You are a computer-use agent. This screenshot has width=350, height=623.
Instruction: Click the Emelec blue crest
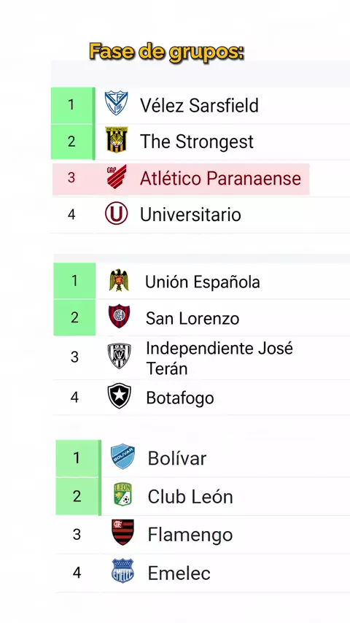(x=122, y=571)
